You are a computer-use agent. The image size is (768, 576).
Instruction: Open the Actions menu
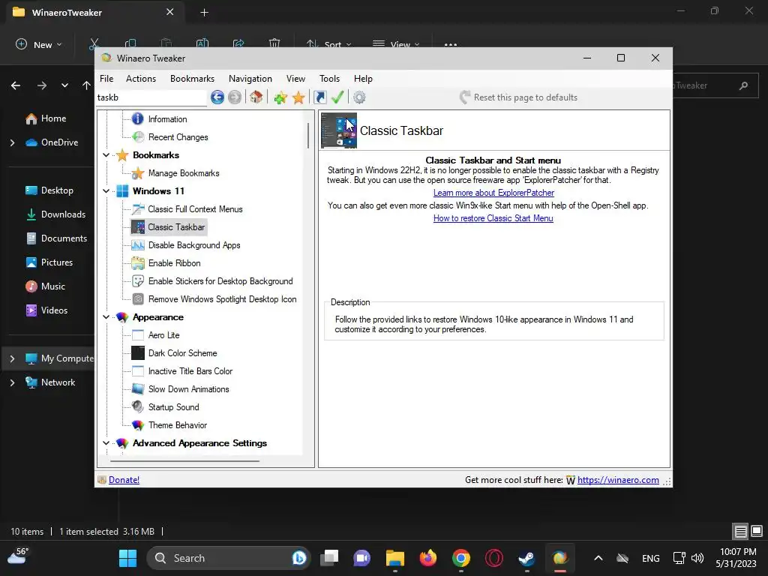(141, 78)
